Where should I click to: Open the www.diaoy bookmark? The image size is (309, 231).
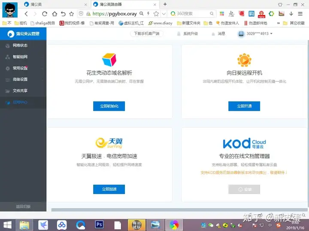coord(160,23)
